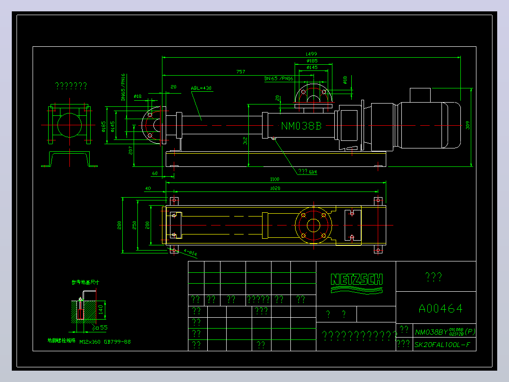Click the NM038BY model designation in title block
The width and height of the screenshot is (509, 382).
click(x=445, y=331)
